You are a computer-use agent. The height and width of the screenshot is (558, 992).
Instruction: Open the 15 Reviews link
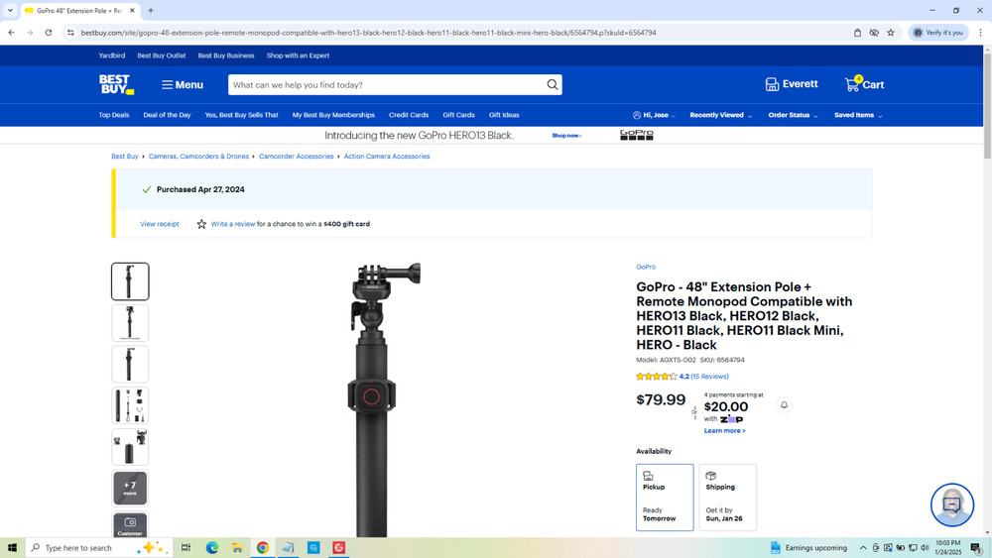tap(709, 376)
